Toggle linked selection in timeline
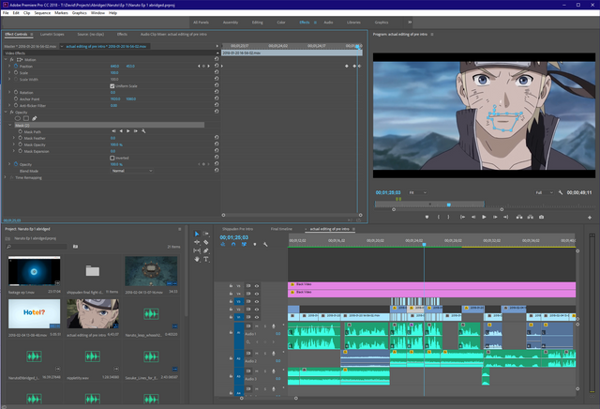This screenshot has width=600, height=409. (x=244, y=244)
